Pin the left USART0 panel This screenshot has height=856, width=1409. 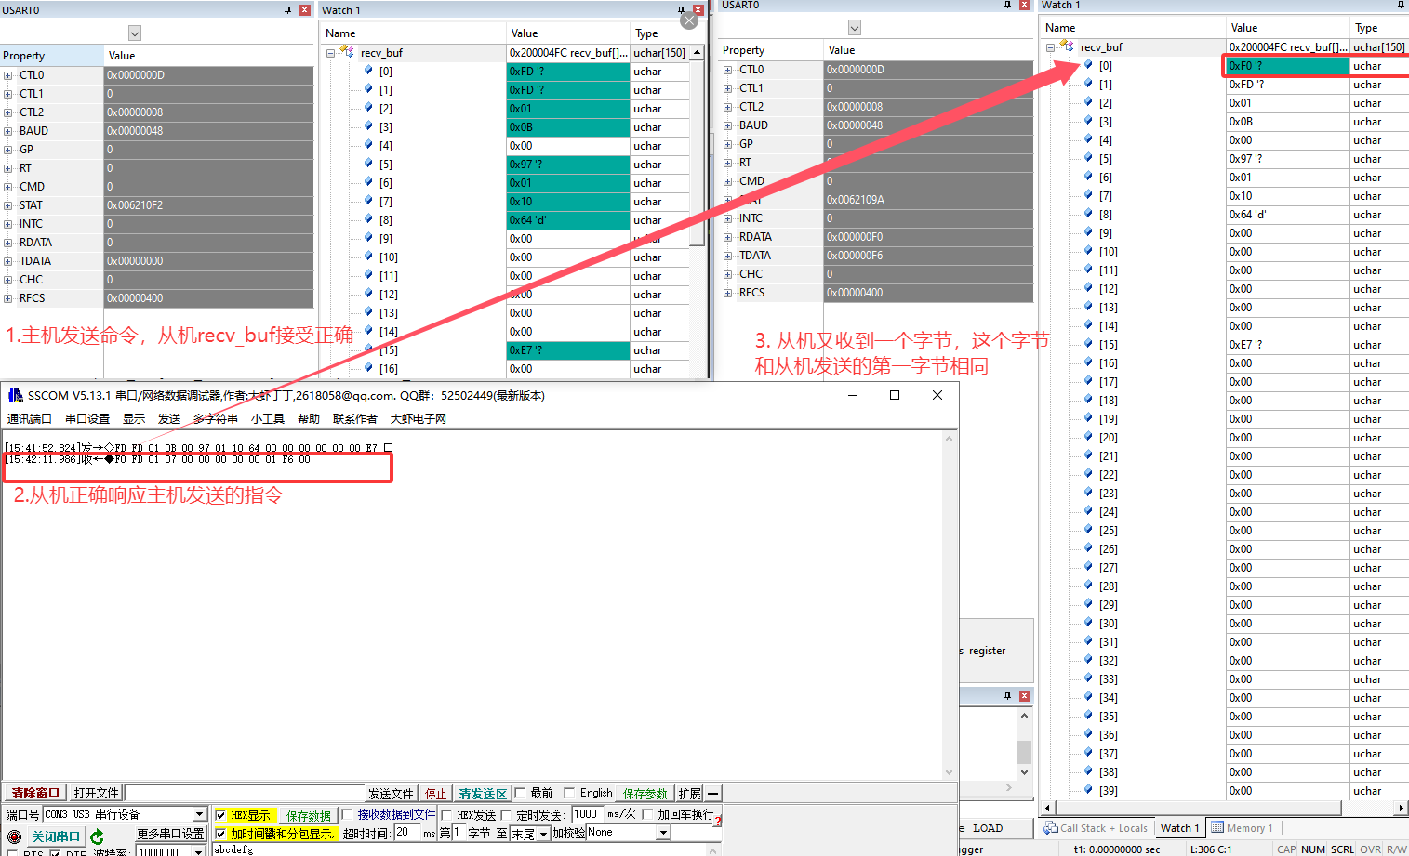[x=287, y=10]
